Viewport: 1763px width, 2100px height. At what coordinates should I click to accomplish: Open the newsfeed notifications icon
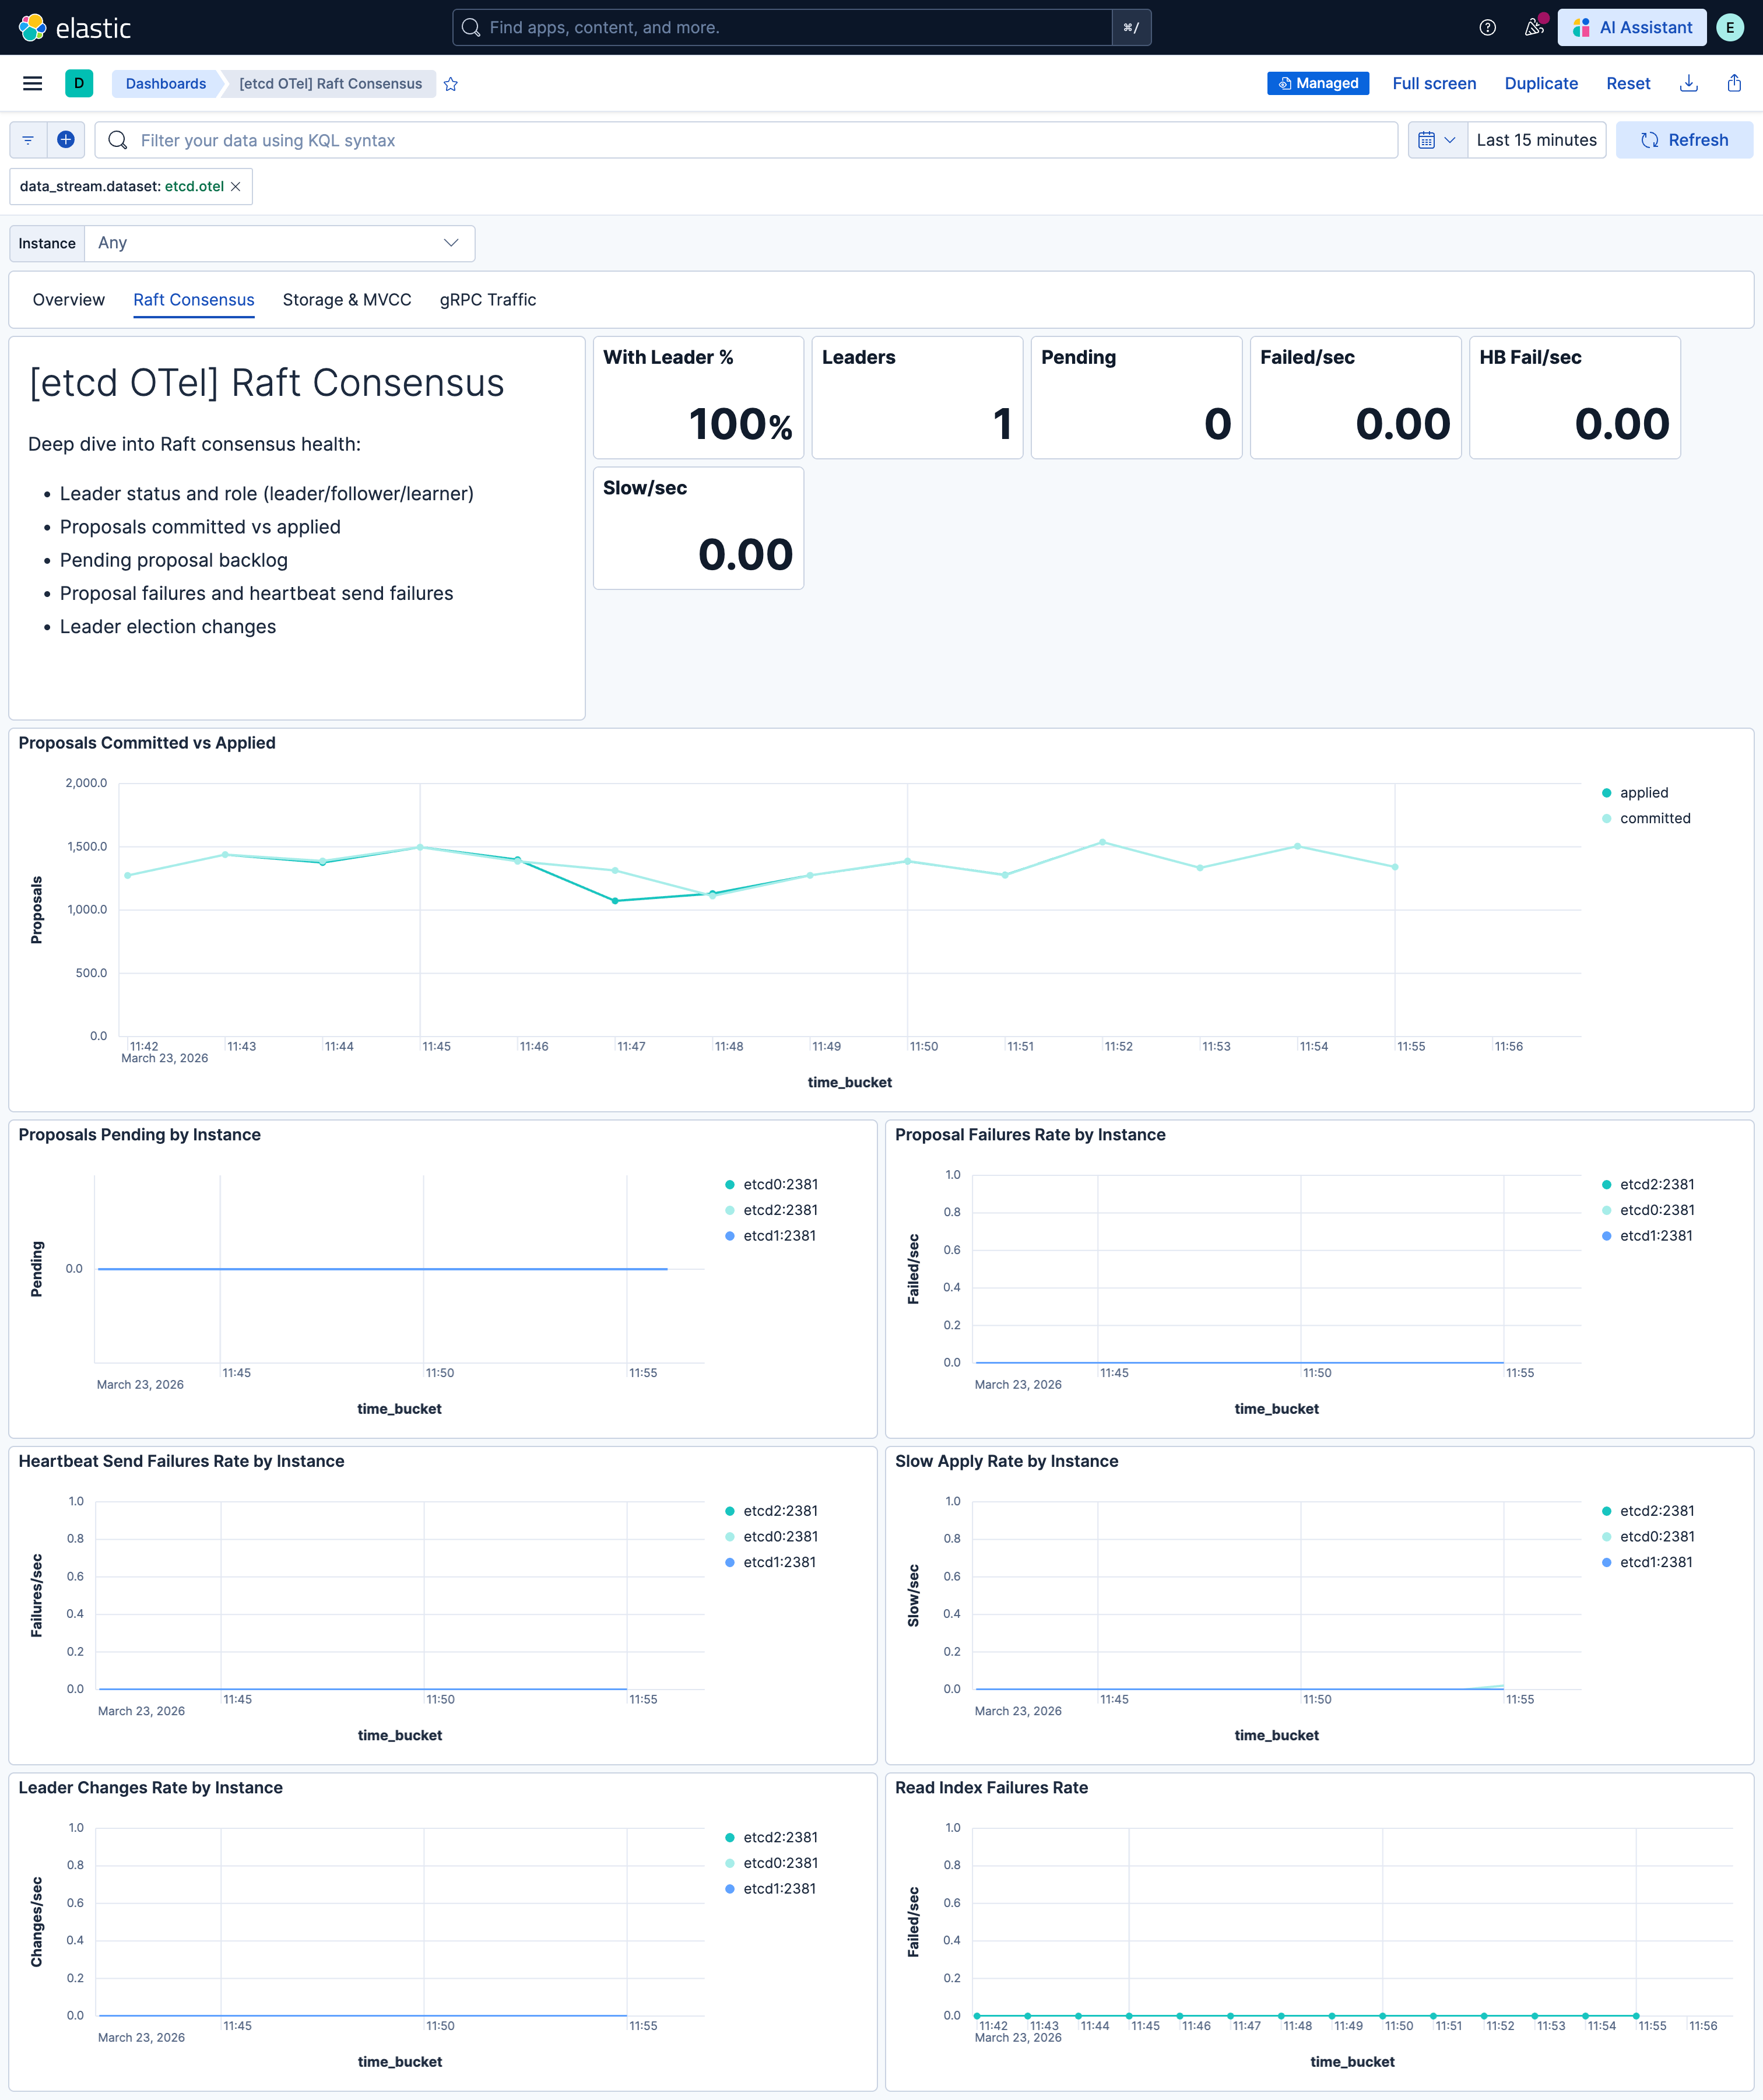1534,28
